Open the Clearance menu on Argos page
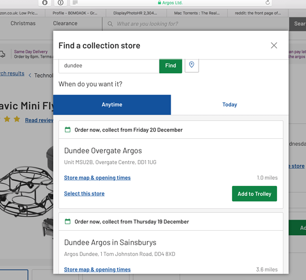Screen dimensions: 306x280 (65, 24)
